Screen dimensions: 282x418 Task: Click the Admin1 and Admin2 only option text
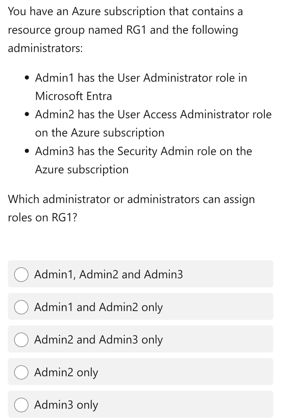point(99,307)
